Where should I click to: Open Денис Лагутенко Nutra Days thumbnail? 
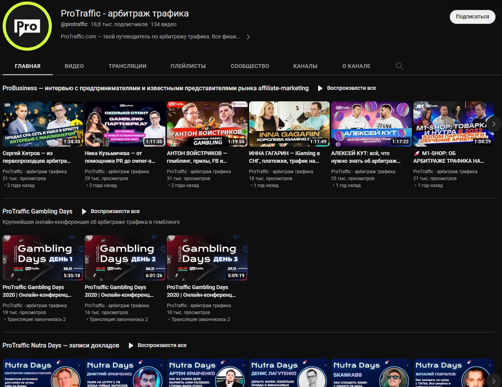pyautogui.click(x=289, y=373)
